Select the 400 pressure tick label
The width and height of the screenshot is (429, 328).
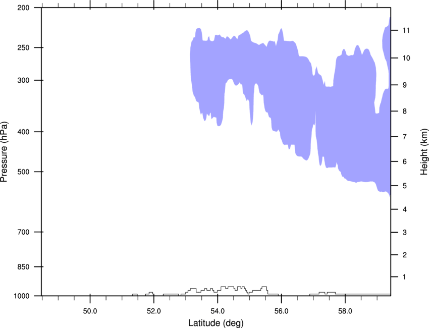tap(23, 132)
